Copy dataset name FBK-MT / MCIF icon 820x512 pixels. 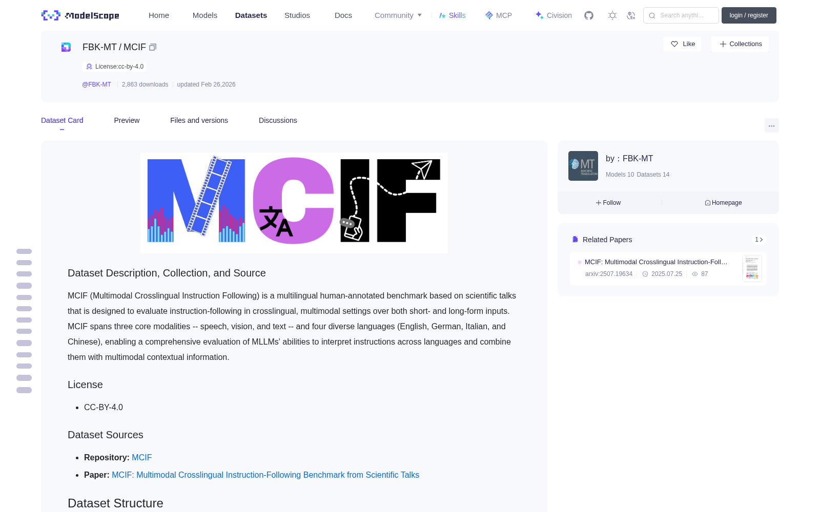coord(153,47)
